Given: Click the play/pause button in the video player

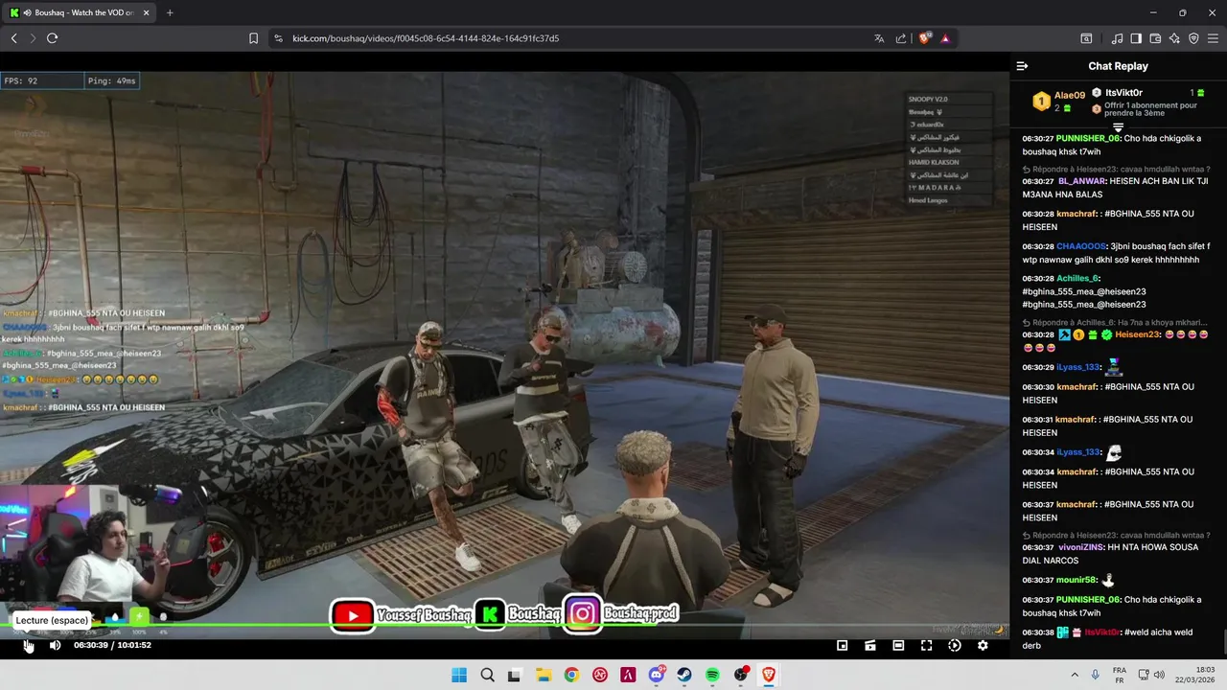Looking at the screenshot, I should (x=29, y=645).
